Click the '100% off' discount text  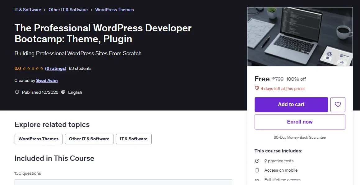(296, 79)
